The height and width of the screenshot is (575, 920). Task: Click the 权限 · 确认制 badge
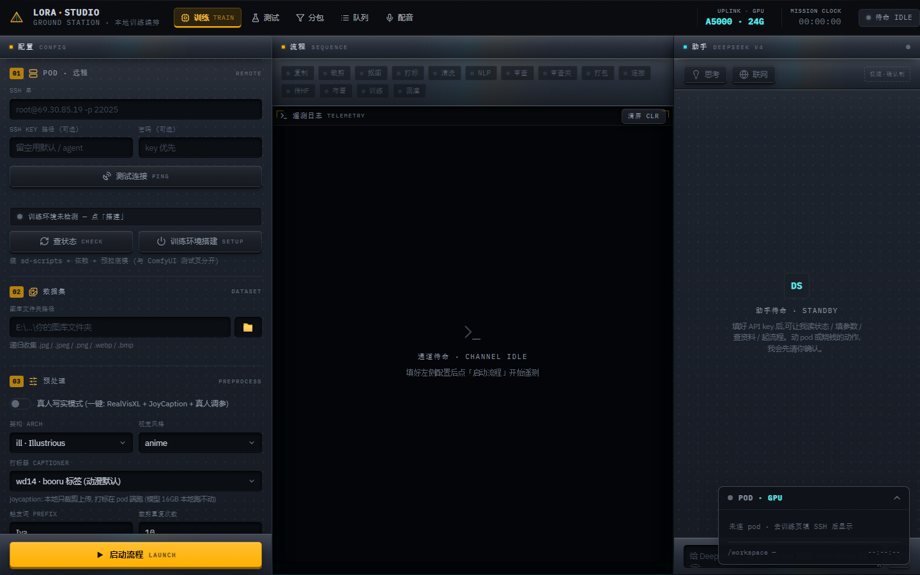(887, 74)
